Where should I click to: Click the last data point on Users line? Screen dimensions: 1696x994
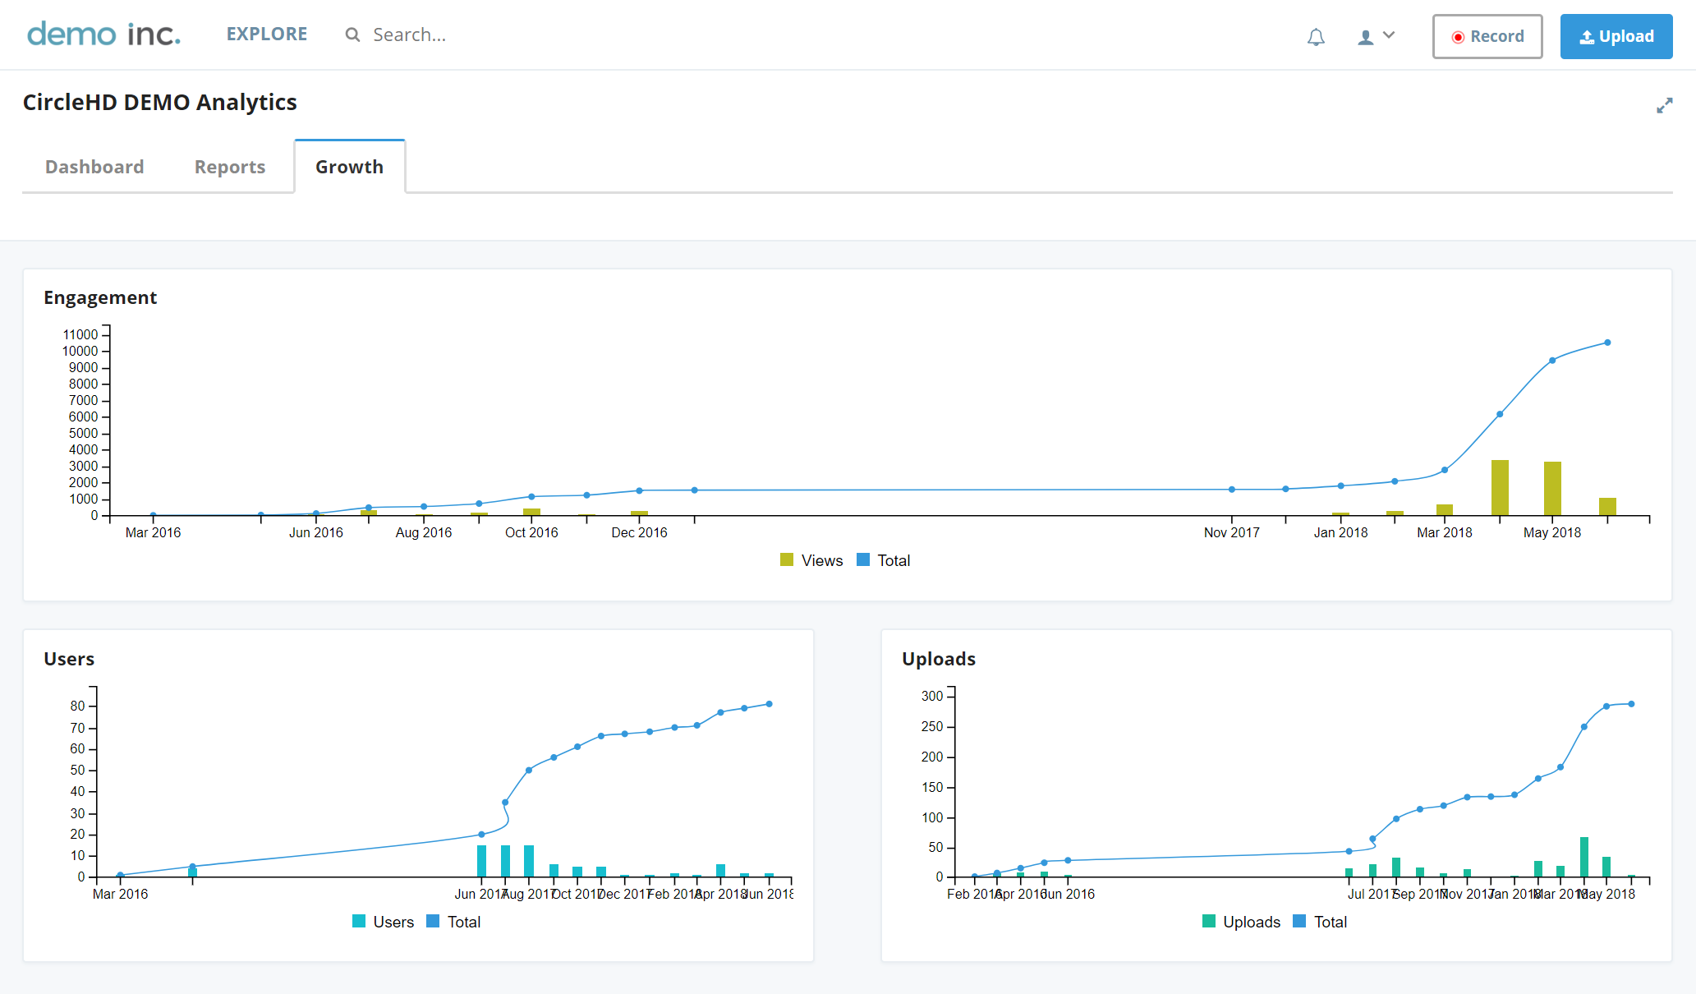[x=769, y=704]
